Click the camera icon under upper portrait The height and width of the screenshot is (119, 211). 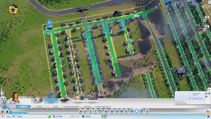click(205, 20)
